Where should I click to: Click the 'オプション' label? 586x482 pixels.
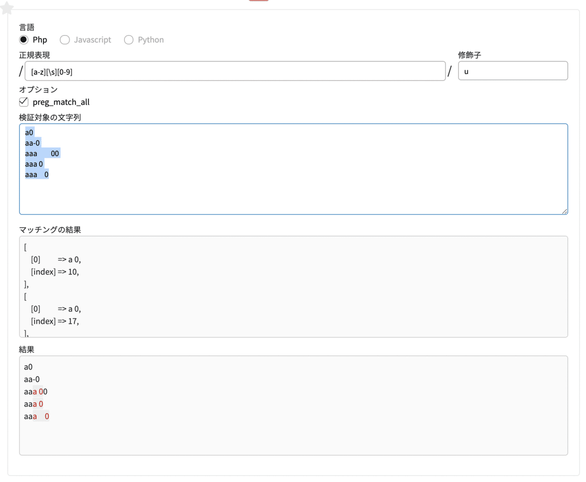[x=39, y=89]
